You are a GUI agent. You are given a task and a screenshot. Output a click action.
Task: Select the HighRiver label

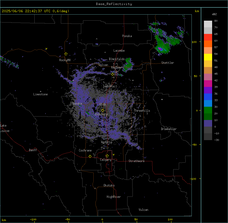click(114, 197)
